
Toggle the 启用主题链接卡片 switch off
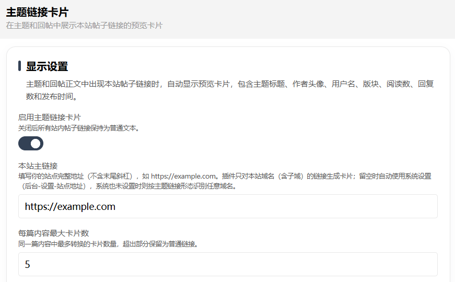pyautogui.click(x=31, y=144)
